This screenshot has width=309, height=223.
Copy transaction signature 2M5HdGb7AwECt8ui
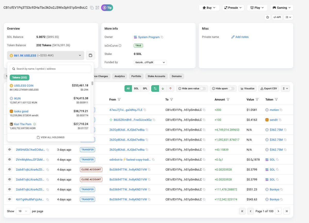[47, 150]
